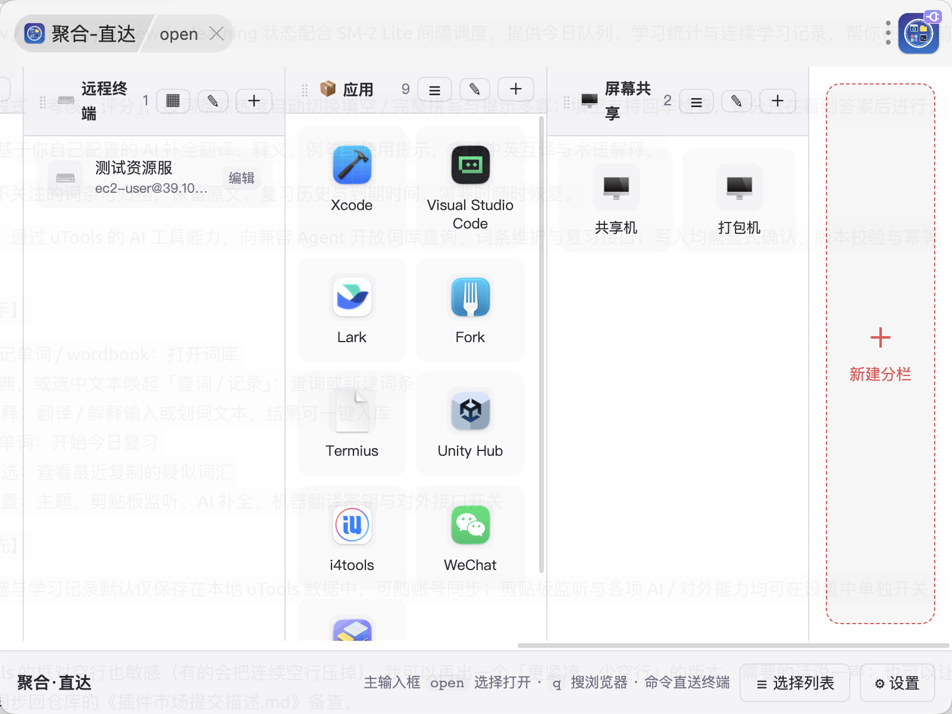This screenshot has height=714, width=952.
Task: Click the ec2-user@39.10... address text
Action: pos(151,189)
